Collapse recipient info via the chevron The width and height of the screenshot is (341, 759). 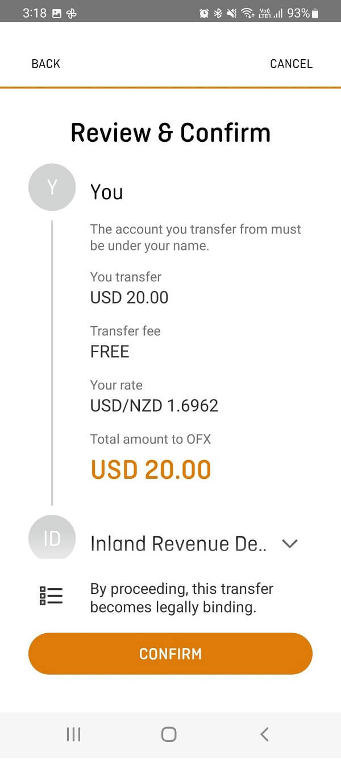[290, 544]
